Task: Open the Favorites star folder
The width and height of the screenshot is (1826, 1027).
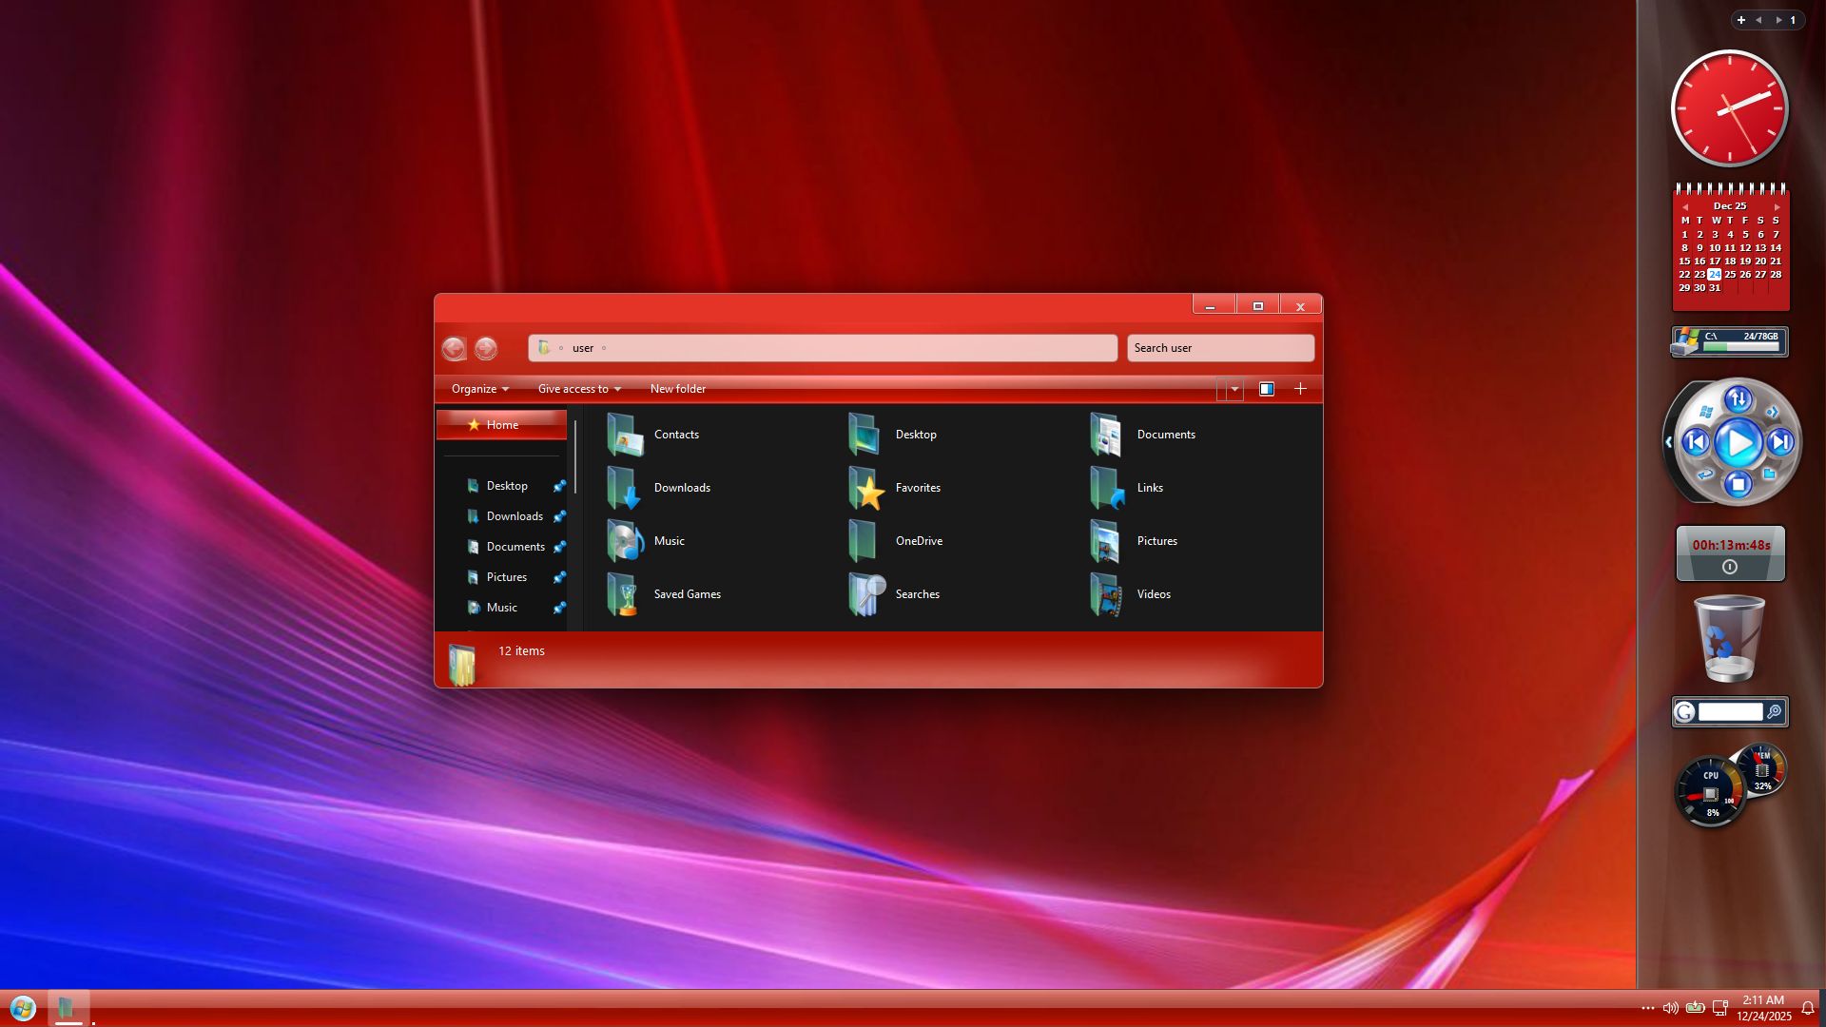Action: pyautogui.click(x=894, y=488)
